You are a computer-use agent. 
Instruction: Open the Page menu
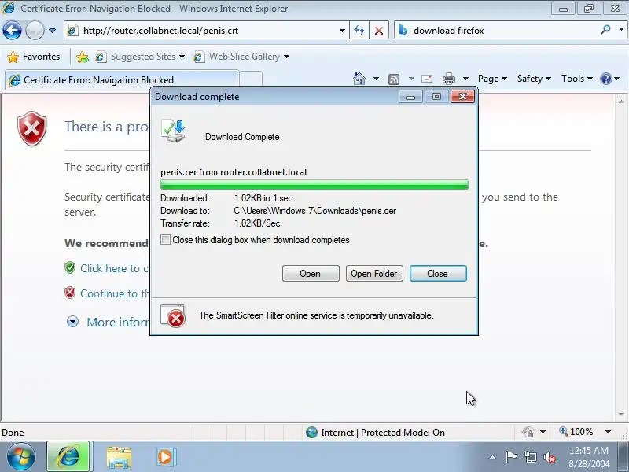492,79
